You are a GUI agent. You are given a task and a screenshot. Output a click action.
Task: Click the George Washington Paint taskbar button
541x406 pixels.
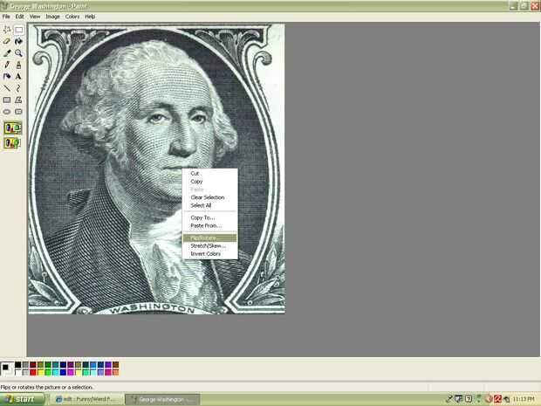click(x=162, y=399)
